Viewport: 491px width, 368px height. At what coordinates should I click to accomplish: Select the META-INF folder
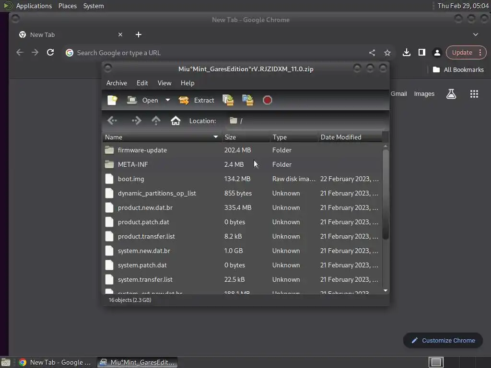click(x=242, y=165)
